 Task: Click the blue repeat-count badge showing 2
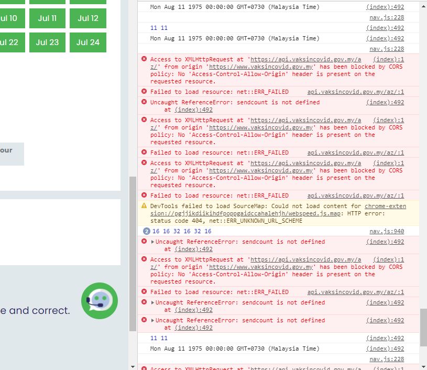pos(146,231)
